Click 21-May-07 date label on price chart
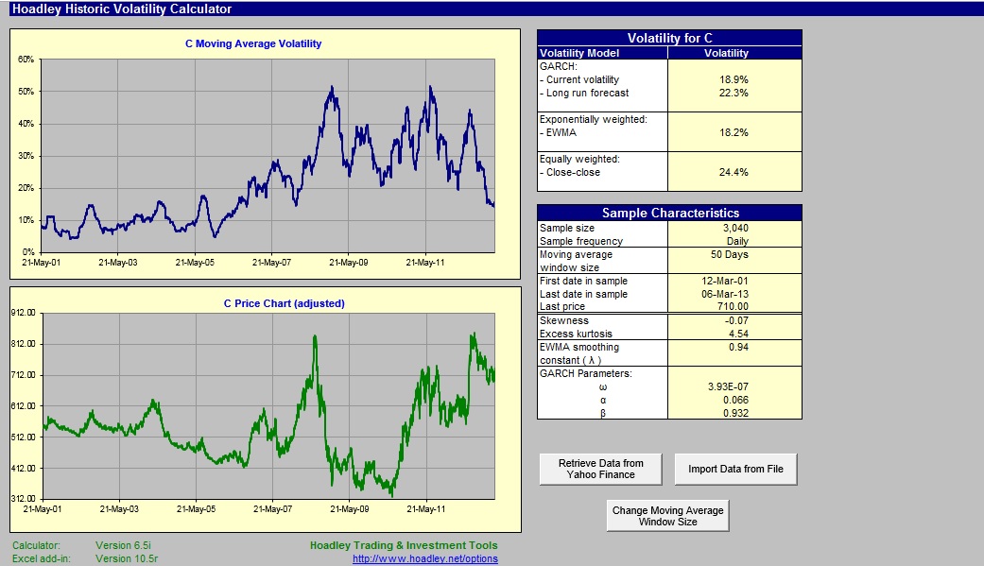This screenshot has width=984, height=566. pos(272,509)
